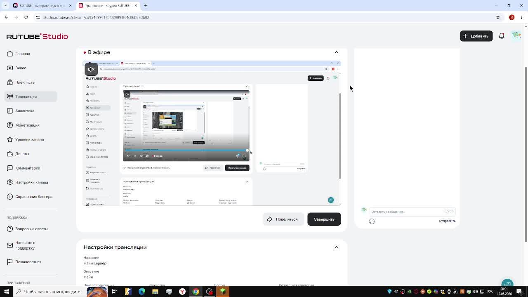The image size is (528, 297).
Task: Click the Уровень канала label
Action: pos(29,139)
